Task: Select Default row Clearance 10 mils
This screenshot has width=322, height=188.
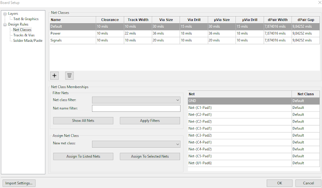Action: [x=110, y=27]
